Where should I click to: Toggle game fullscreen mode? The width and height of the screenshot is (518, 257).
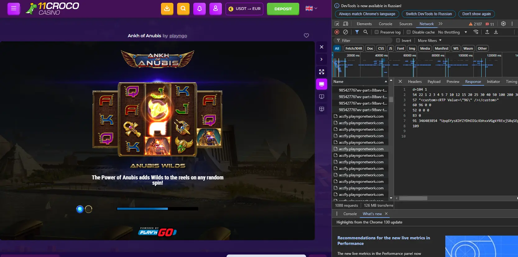(x=322, y=72)
